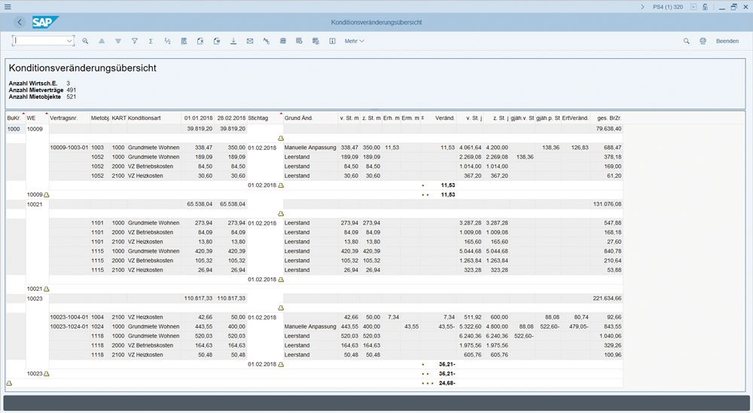Click the subtotals fraction icon
The width and height of the screenshot is (753, 413).
click(167, 41)
